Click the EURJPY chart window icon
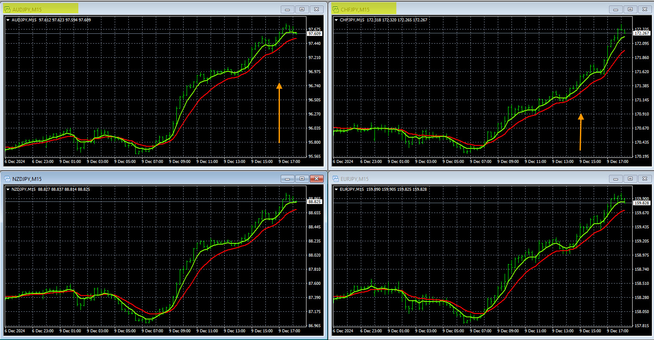Viewport: 654px width, 340px height. pyautogui.click(x=336, y=179)
